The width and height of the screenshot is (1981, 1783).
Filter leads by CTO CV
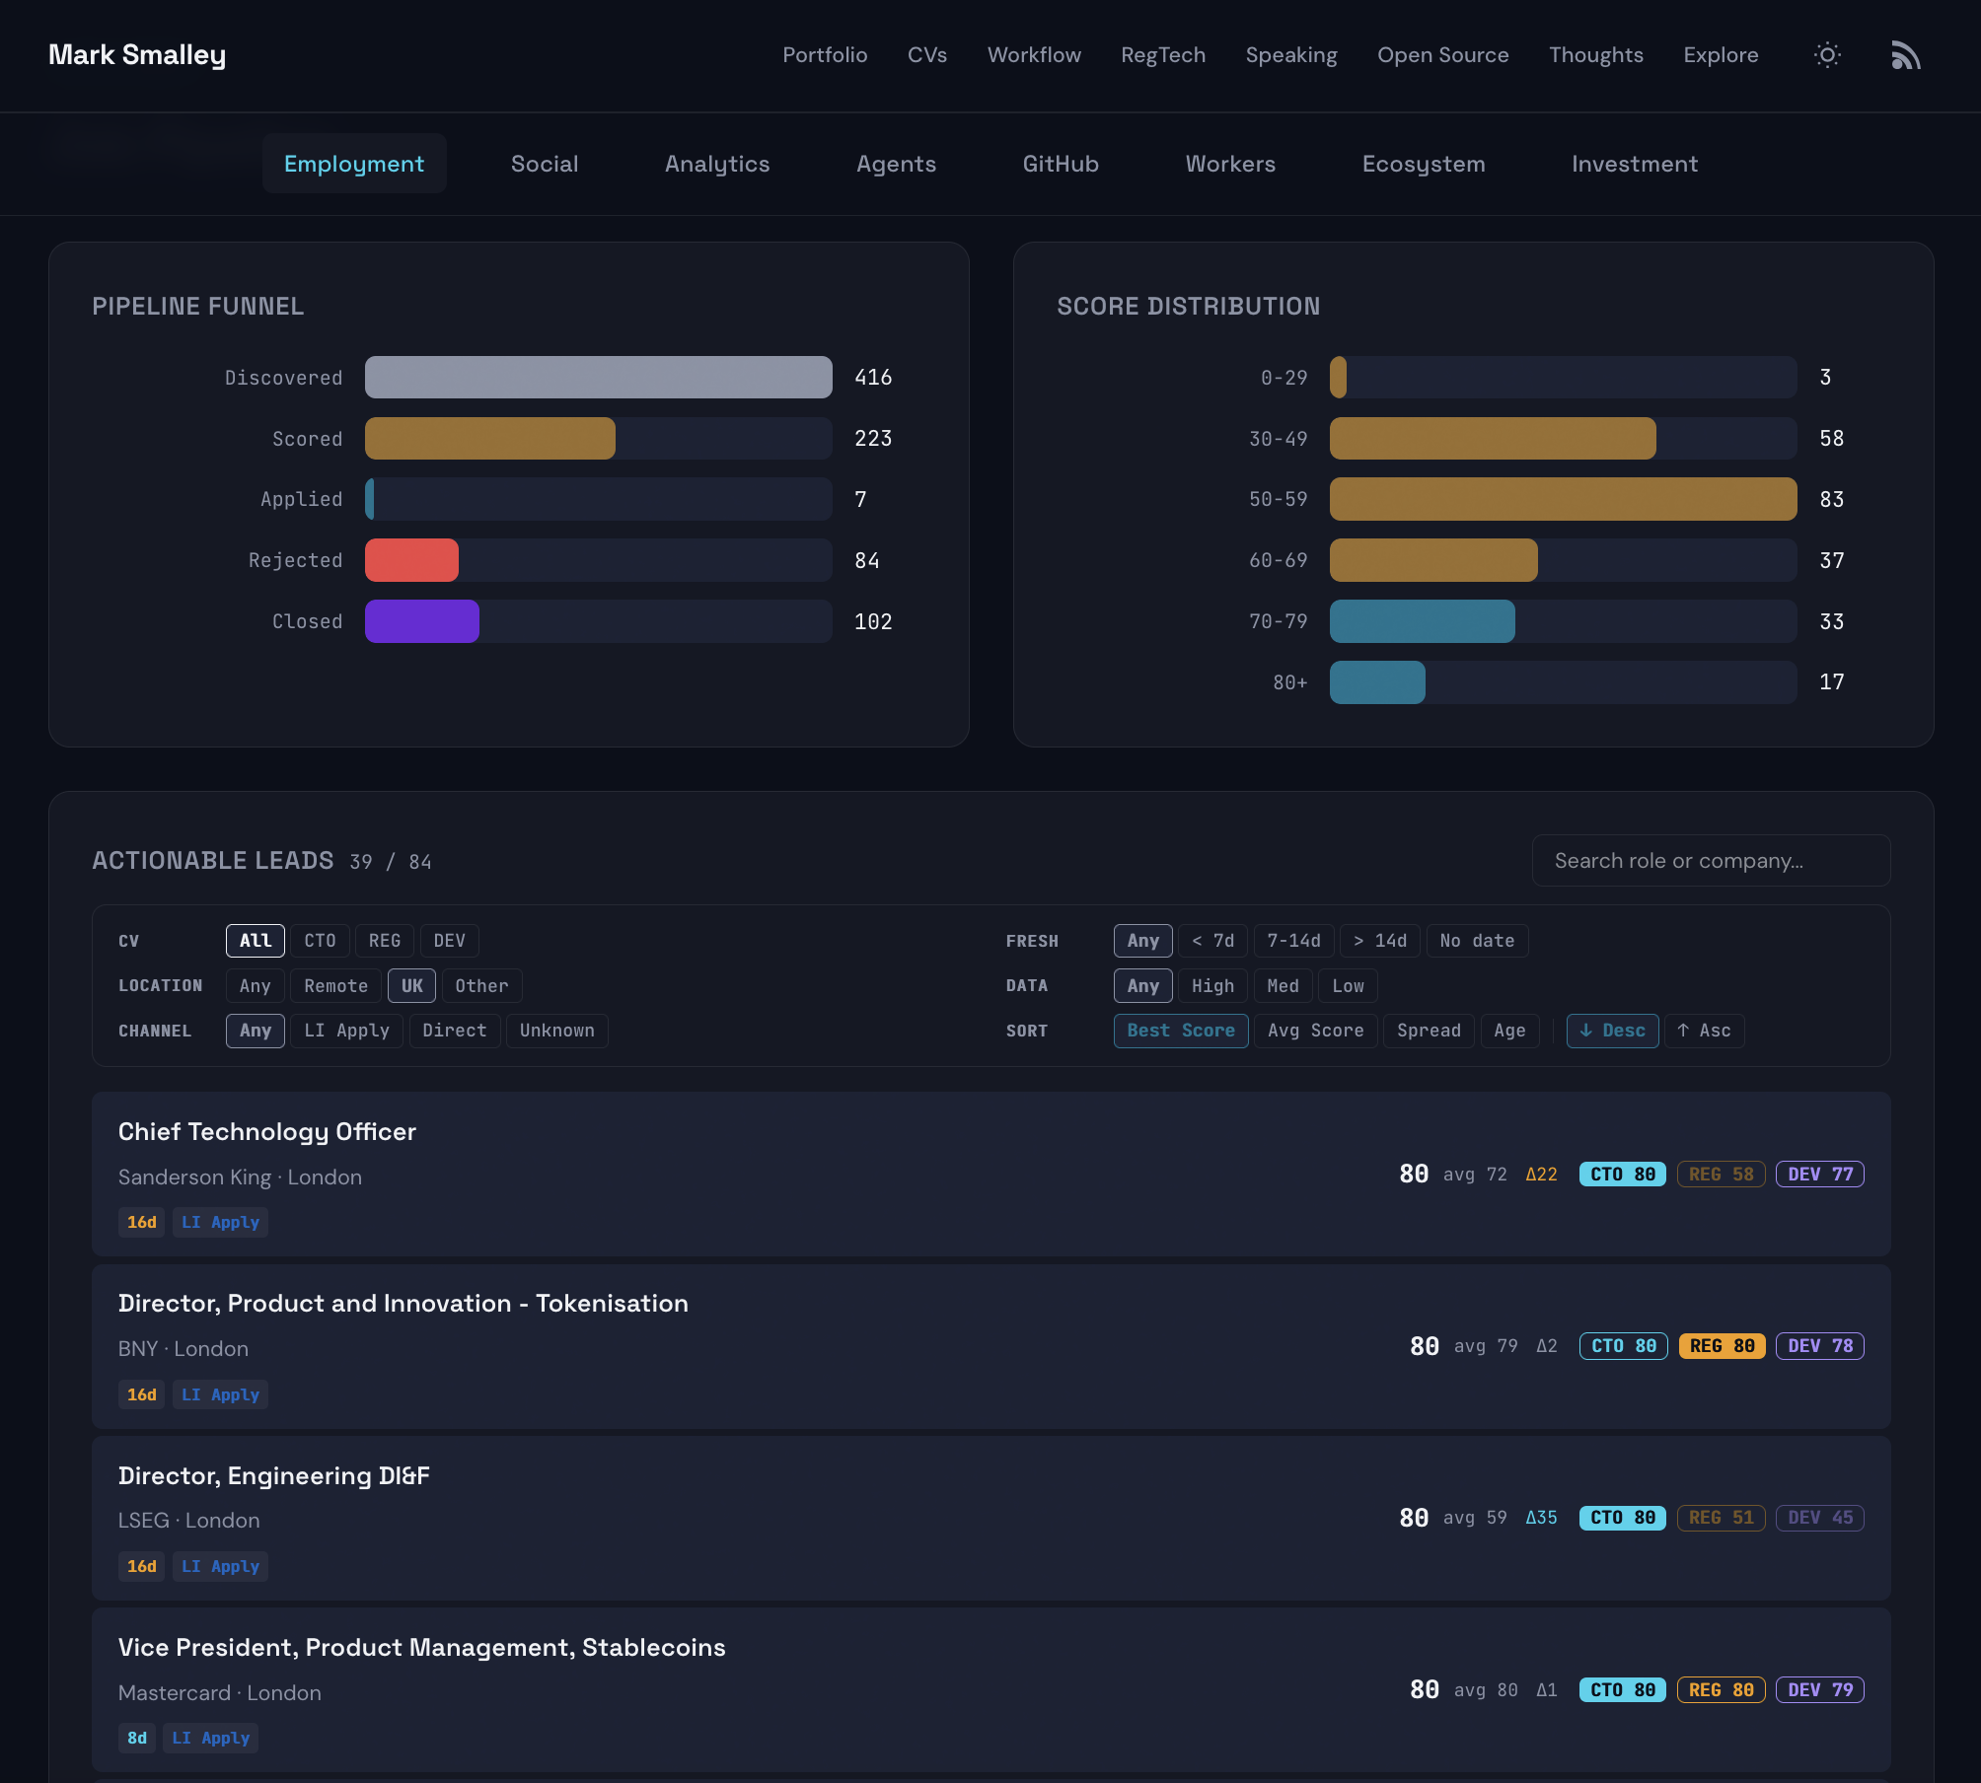click(320, 941)
